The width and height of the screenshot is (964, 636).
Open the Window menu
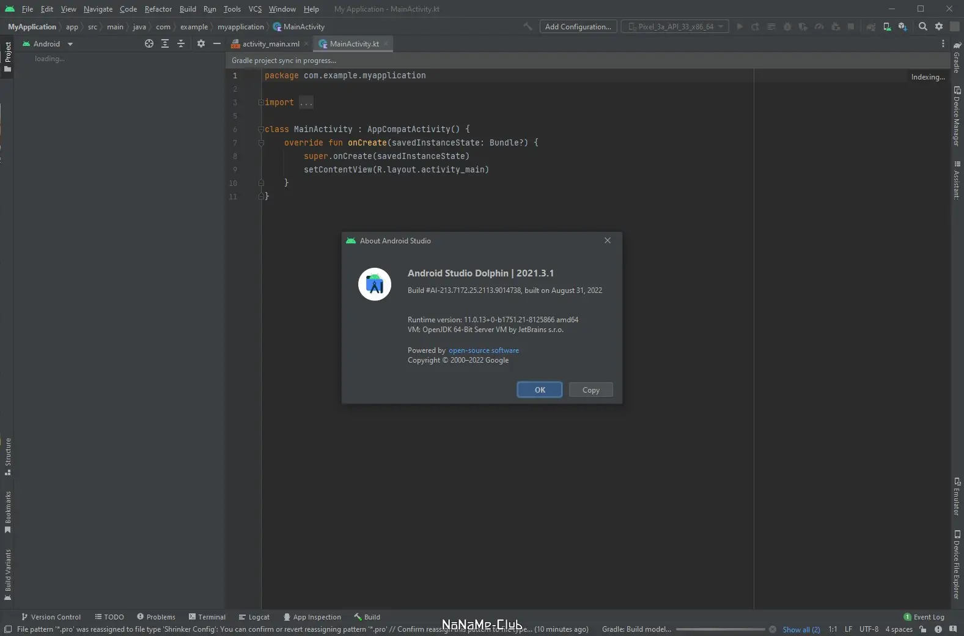(x=282, y=9)
